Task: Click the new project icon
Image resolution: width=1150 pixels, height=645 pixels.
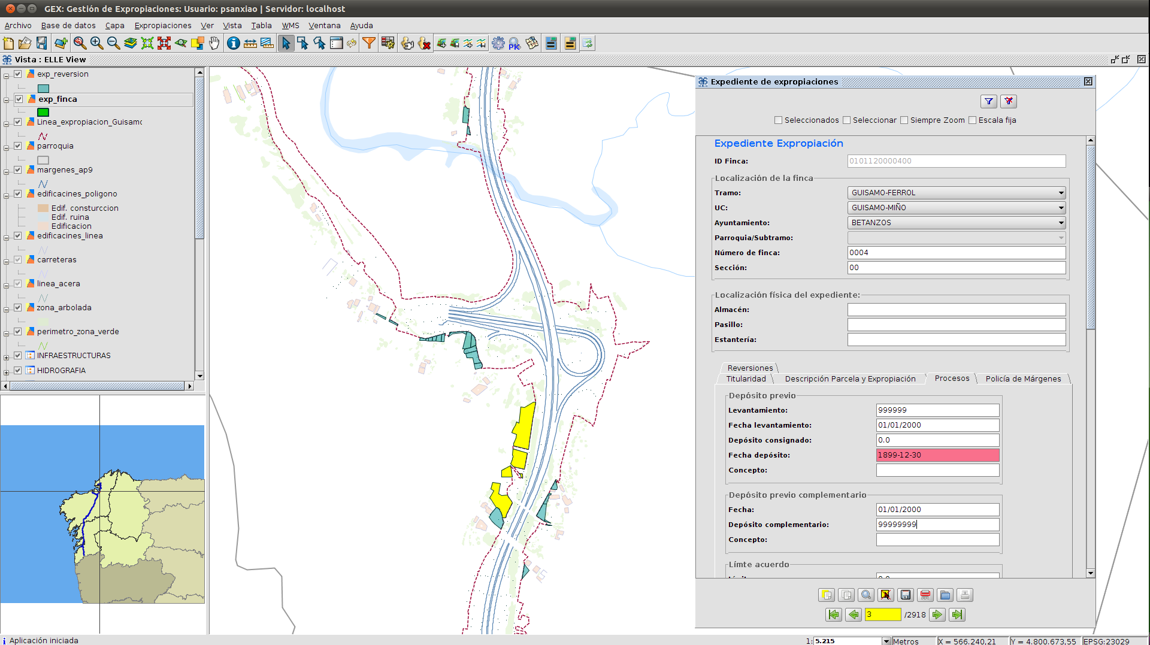Action: point(8,43)
